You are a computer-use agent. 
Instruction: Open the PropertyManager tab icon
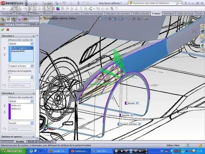coord(9,20)
